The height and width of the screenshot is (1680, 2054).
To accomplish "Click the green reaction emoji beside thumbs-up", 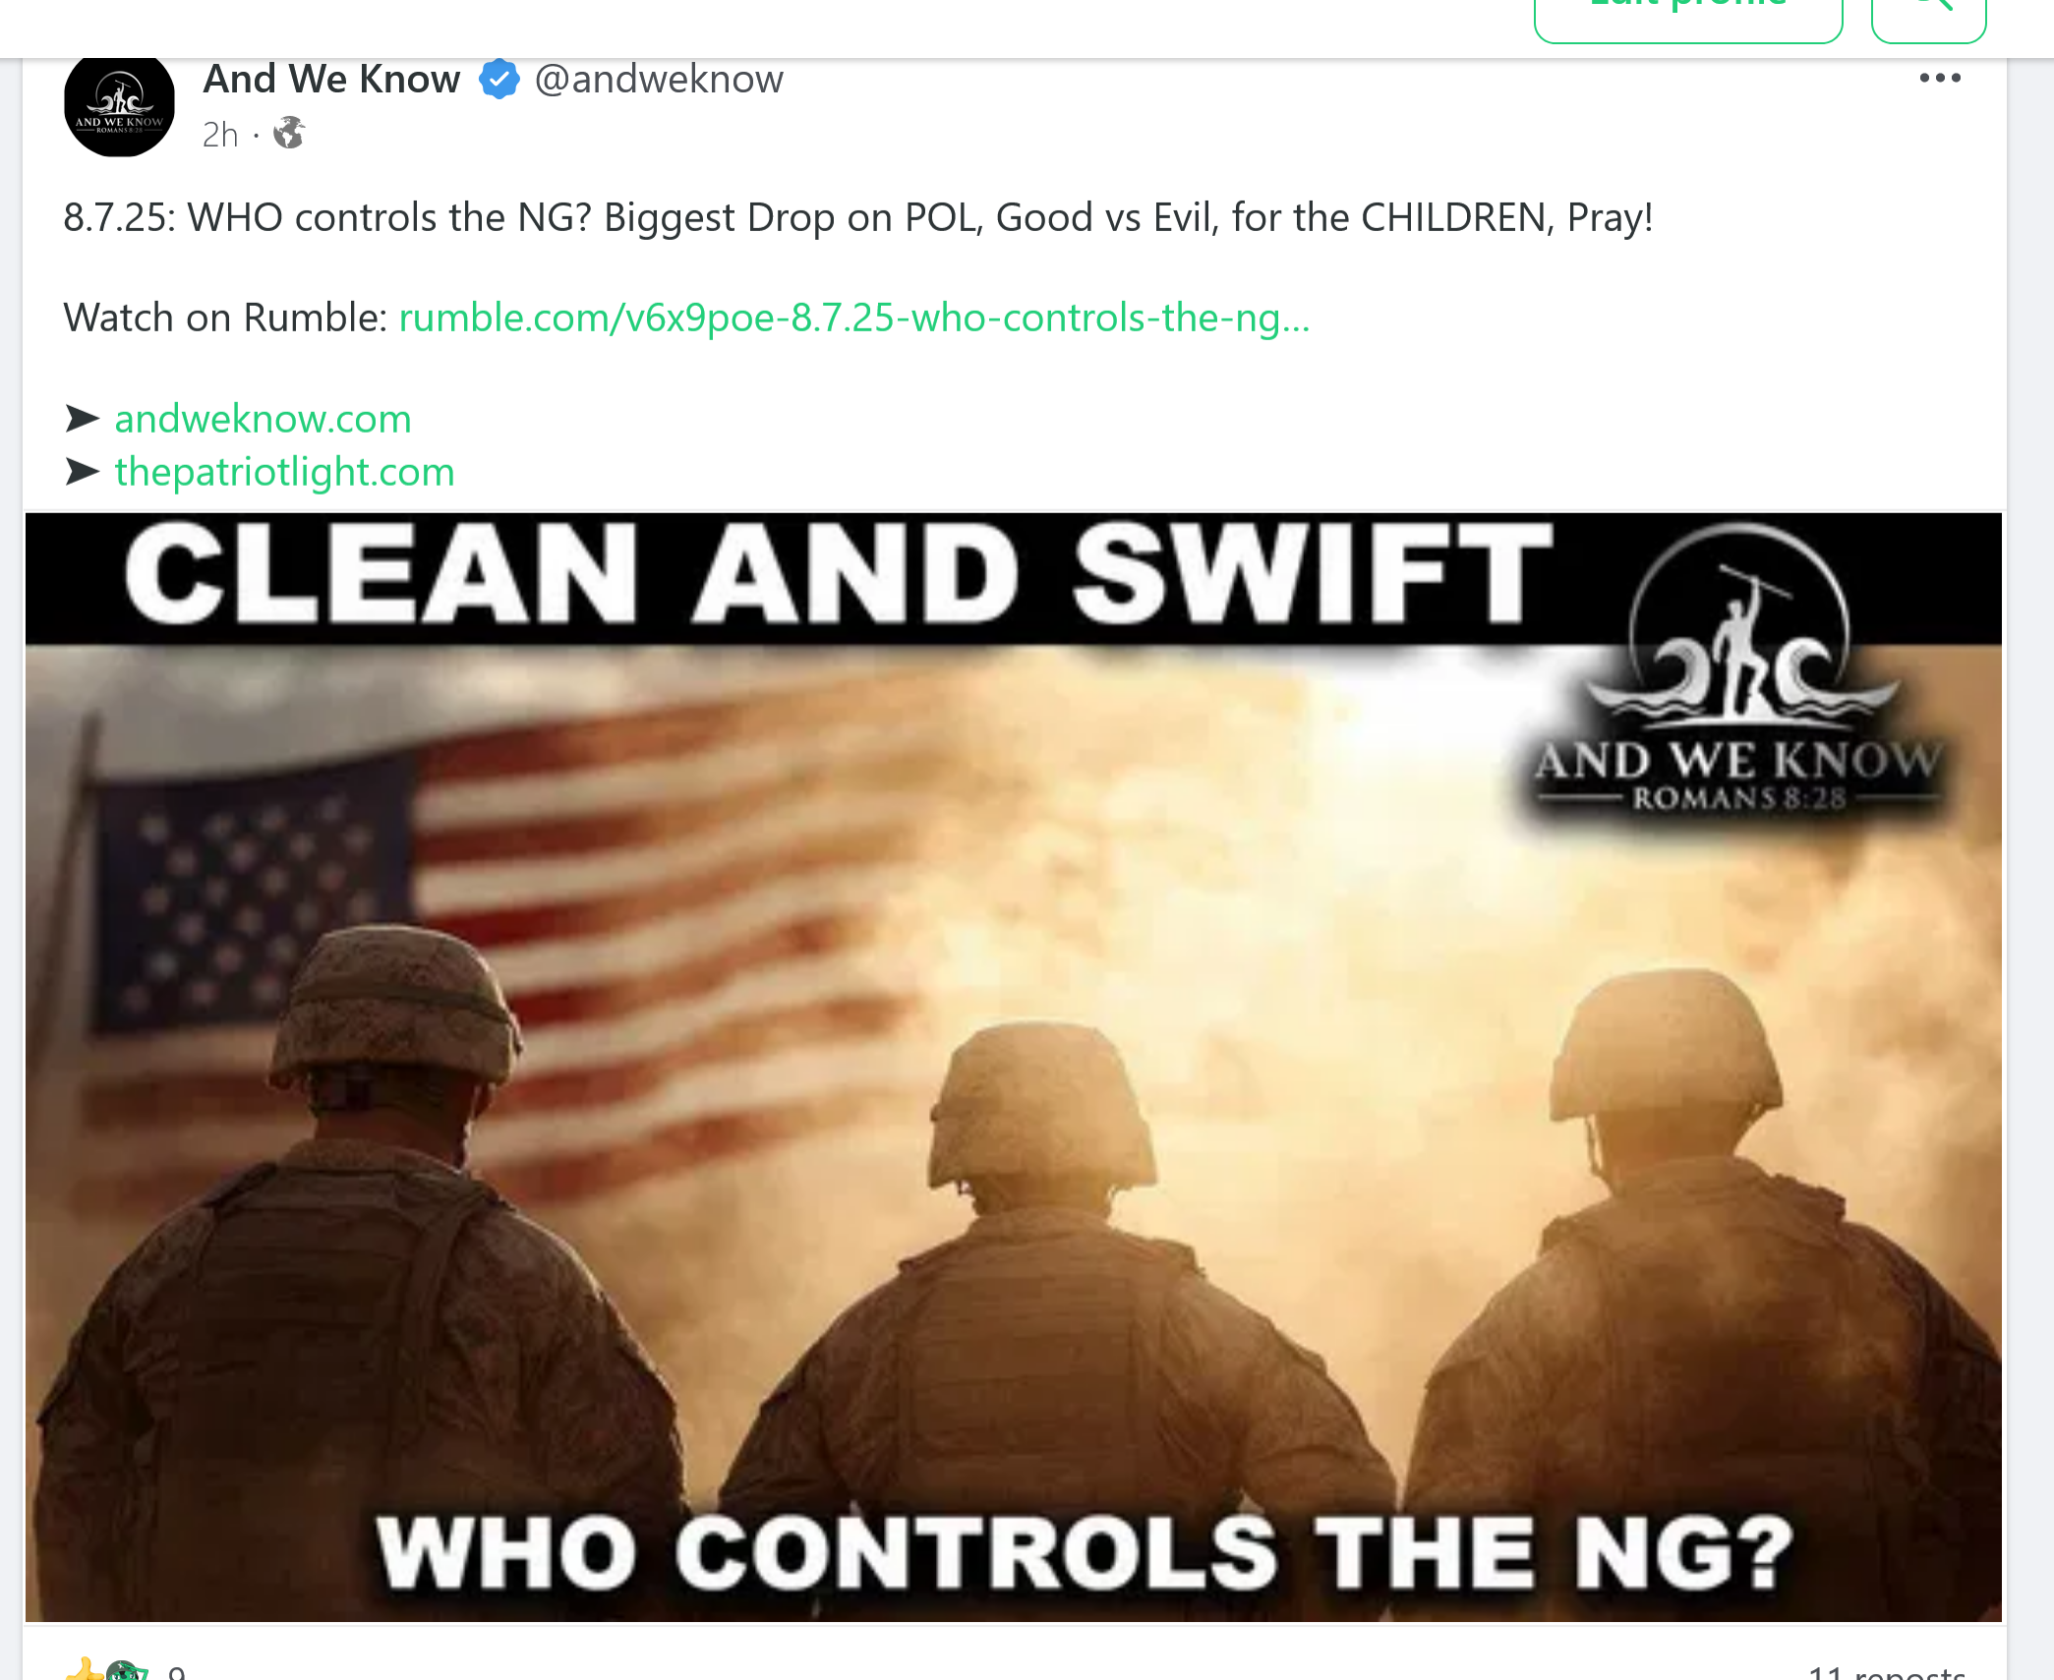I will tap(125, 1670).
